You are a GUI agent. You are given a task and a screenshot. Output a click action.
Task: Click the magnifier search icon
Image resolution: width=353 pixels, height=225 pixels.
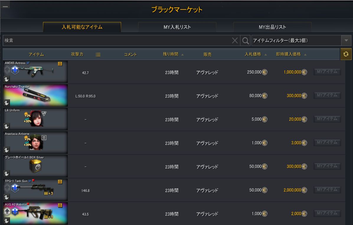click(245, 40)
